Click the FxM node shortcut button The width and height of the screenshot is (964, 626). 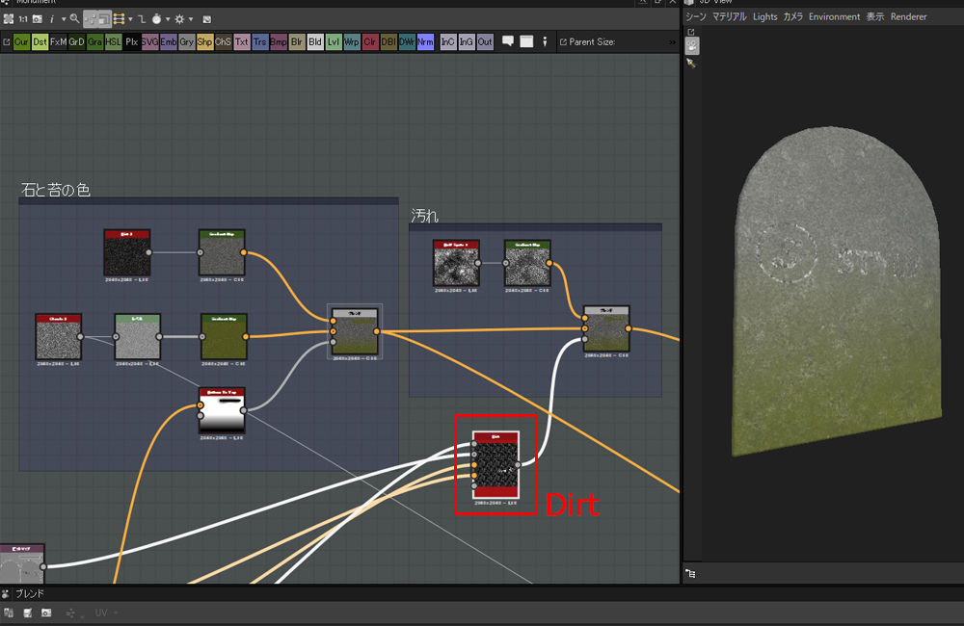pos(59,41)
